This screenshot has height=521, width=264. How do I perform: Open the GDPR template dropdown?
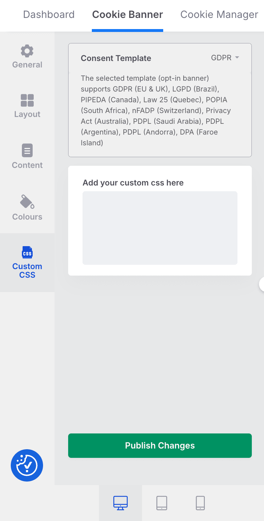pyautogui.click(x=225, y=58)
